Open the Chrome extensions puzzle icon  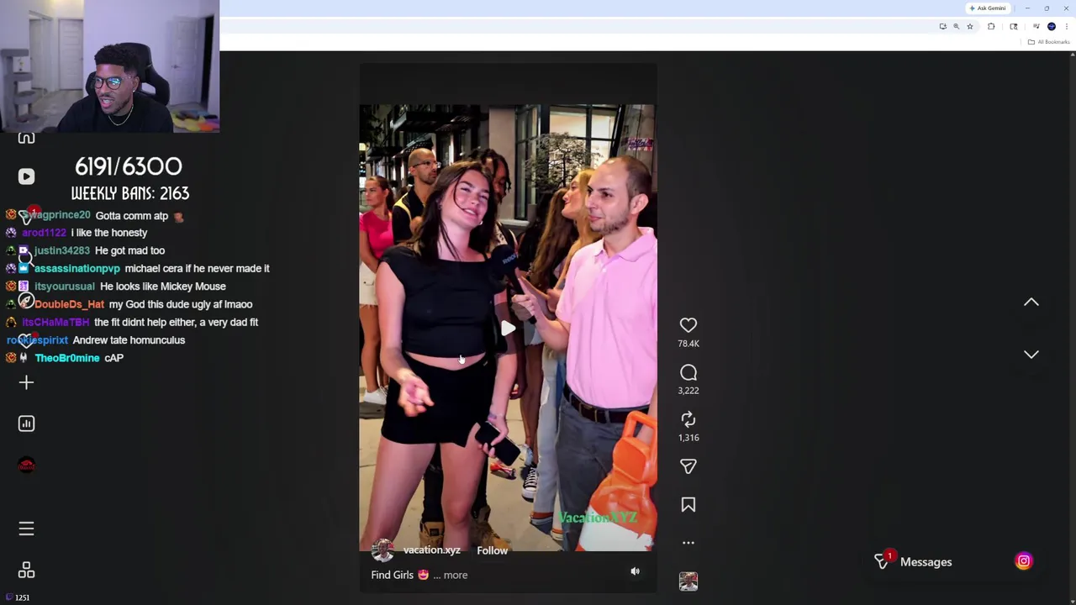click(991, 26)
